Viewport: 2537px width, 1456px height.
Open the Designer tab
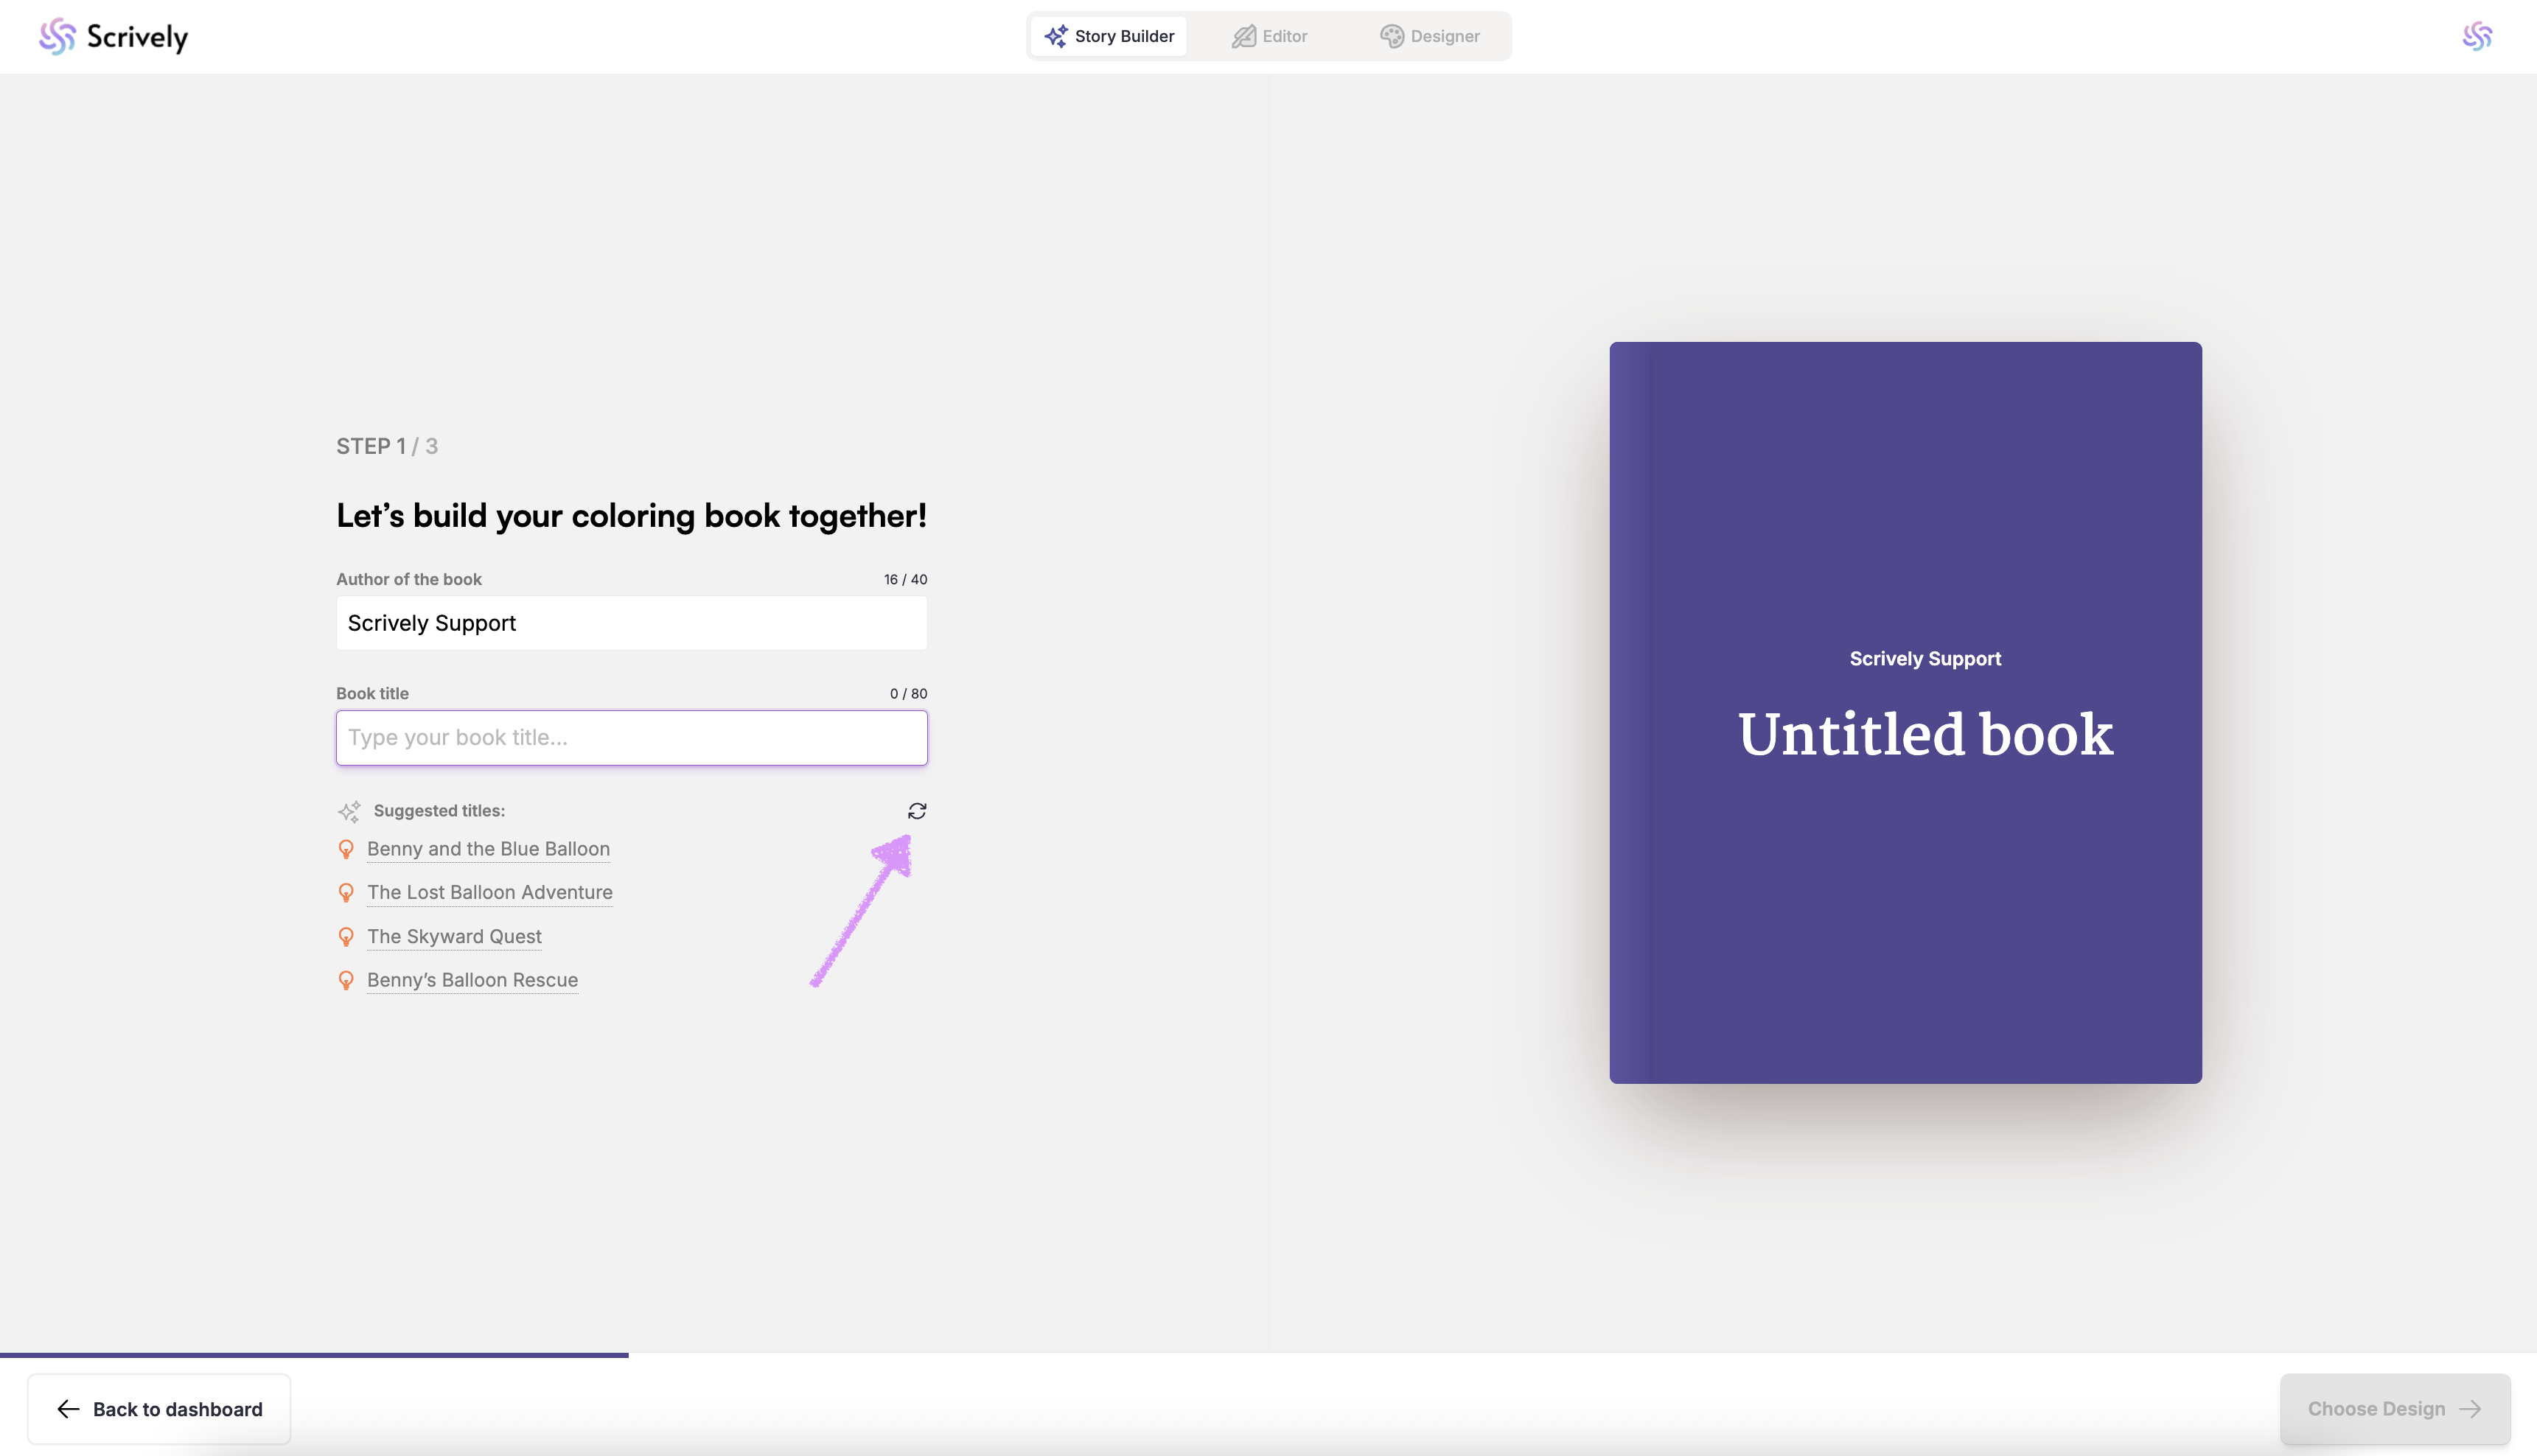point(1429,36)
